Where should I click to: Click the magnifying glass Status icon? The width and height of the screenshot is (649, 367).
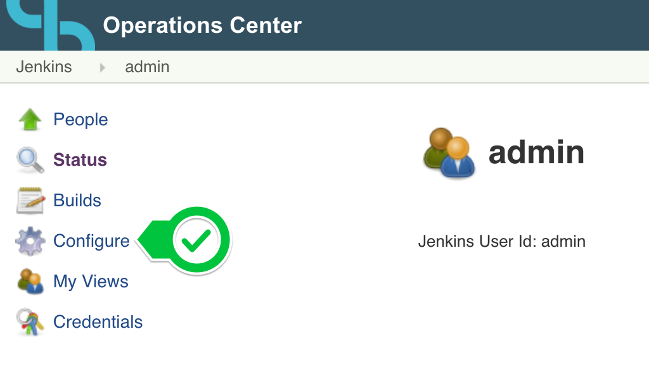pos(30,160)
